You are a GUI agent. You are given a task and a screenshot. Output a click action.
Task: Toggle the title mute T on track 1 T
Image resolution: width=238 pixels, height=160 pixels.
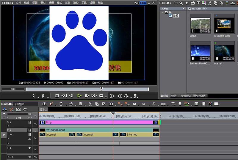29,148
